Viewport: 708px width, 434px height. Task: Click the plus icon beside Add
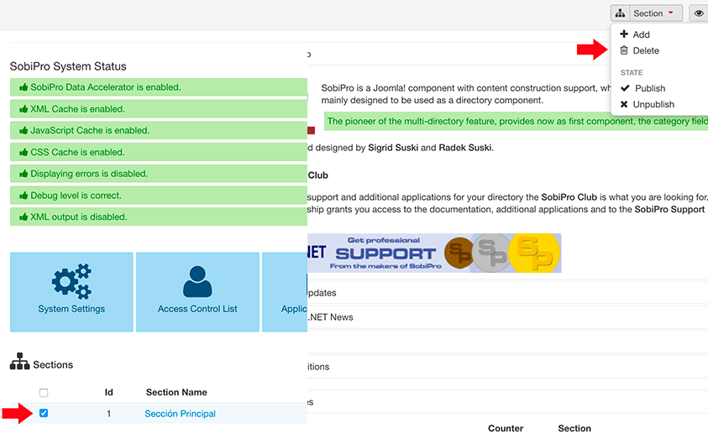[624, 34]
